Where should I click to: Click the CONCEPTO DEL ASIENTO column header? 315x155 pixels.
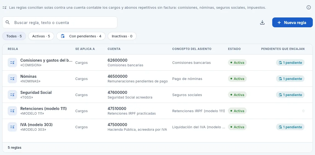tap(192, 49)
